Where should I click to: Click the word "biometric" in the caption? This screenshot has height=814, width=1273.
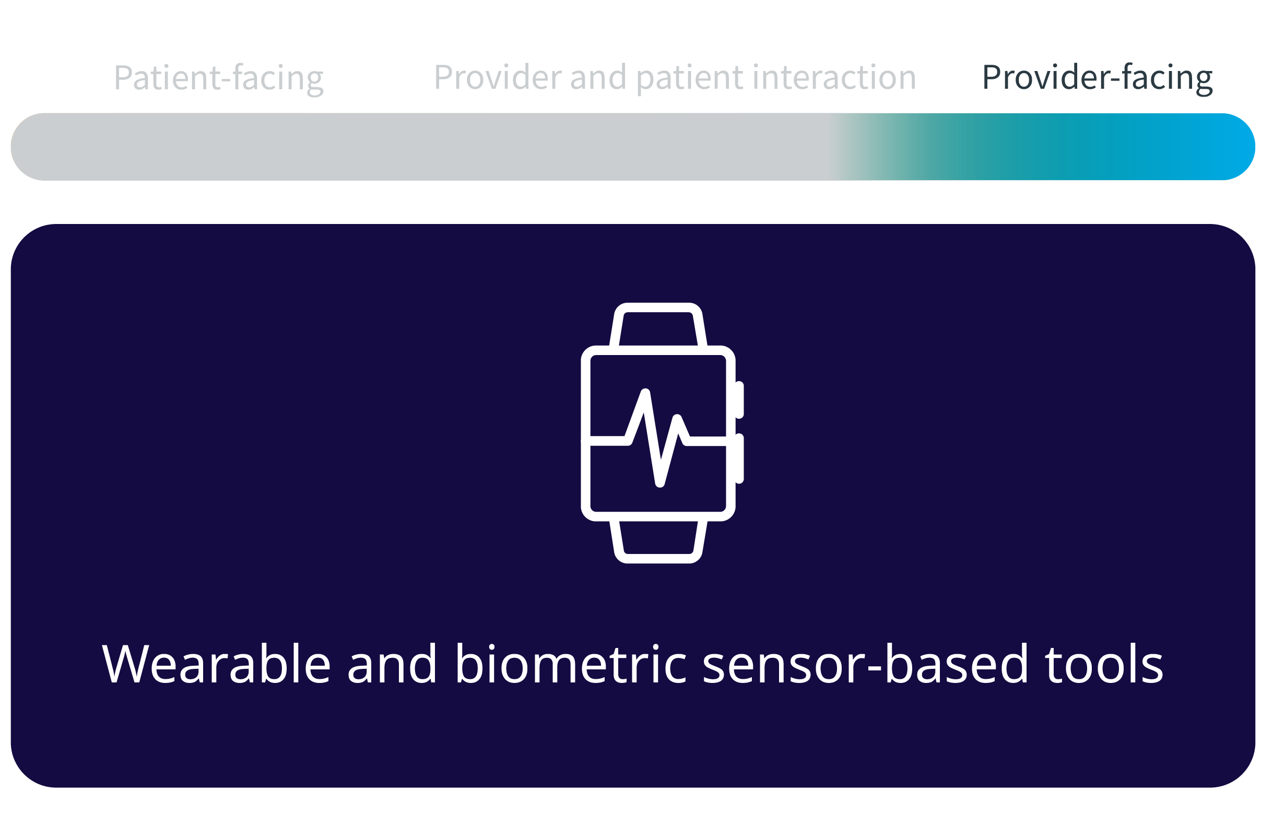point(570,664)
